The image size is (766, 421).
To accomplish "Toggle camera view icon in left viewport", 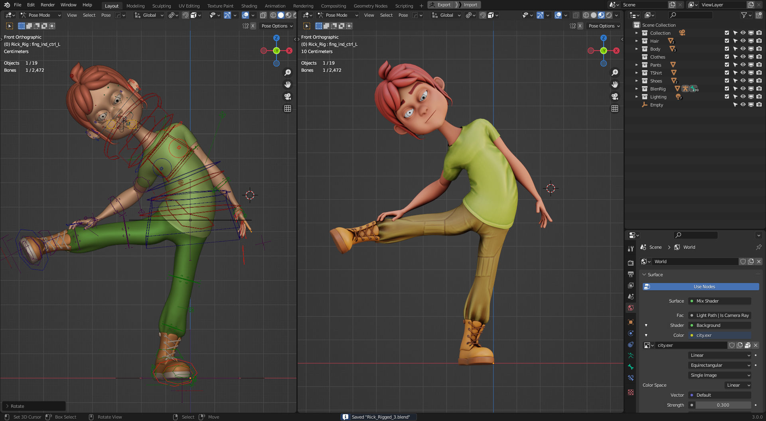I will point(287,96).
